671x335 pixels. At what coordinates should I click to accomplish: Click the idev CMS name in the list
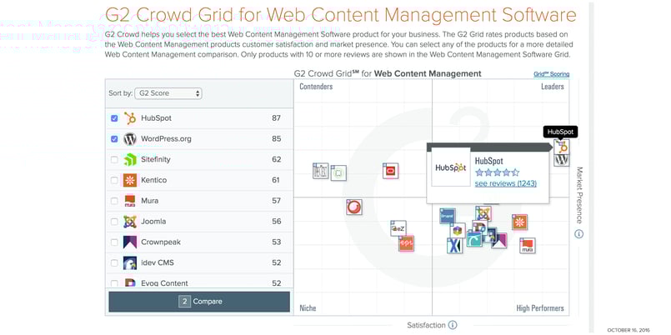pyautogui.click(x=158, y=262)
